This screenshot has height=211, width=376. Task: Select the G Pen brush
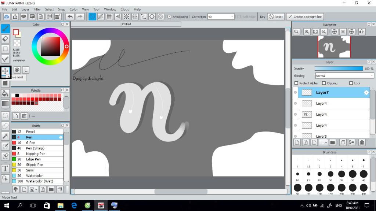point(37,142)
